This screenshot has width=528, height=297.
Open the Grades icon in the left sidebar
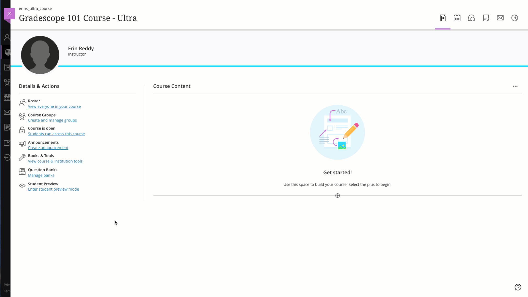pos(7,127)
